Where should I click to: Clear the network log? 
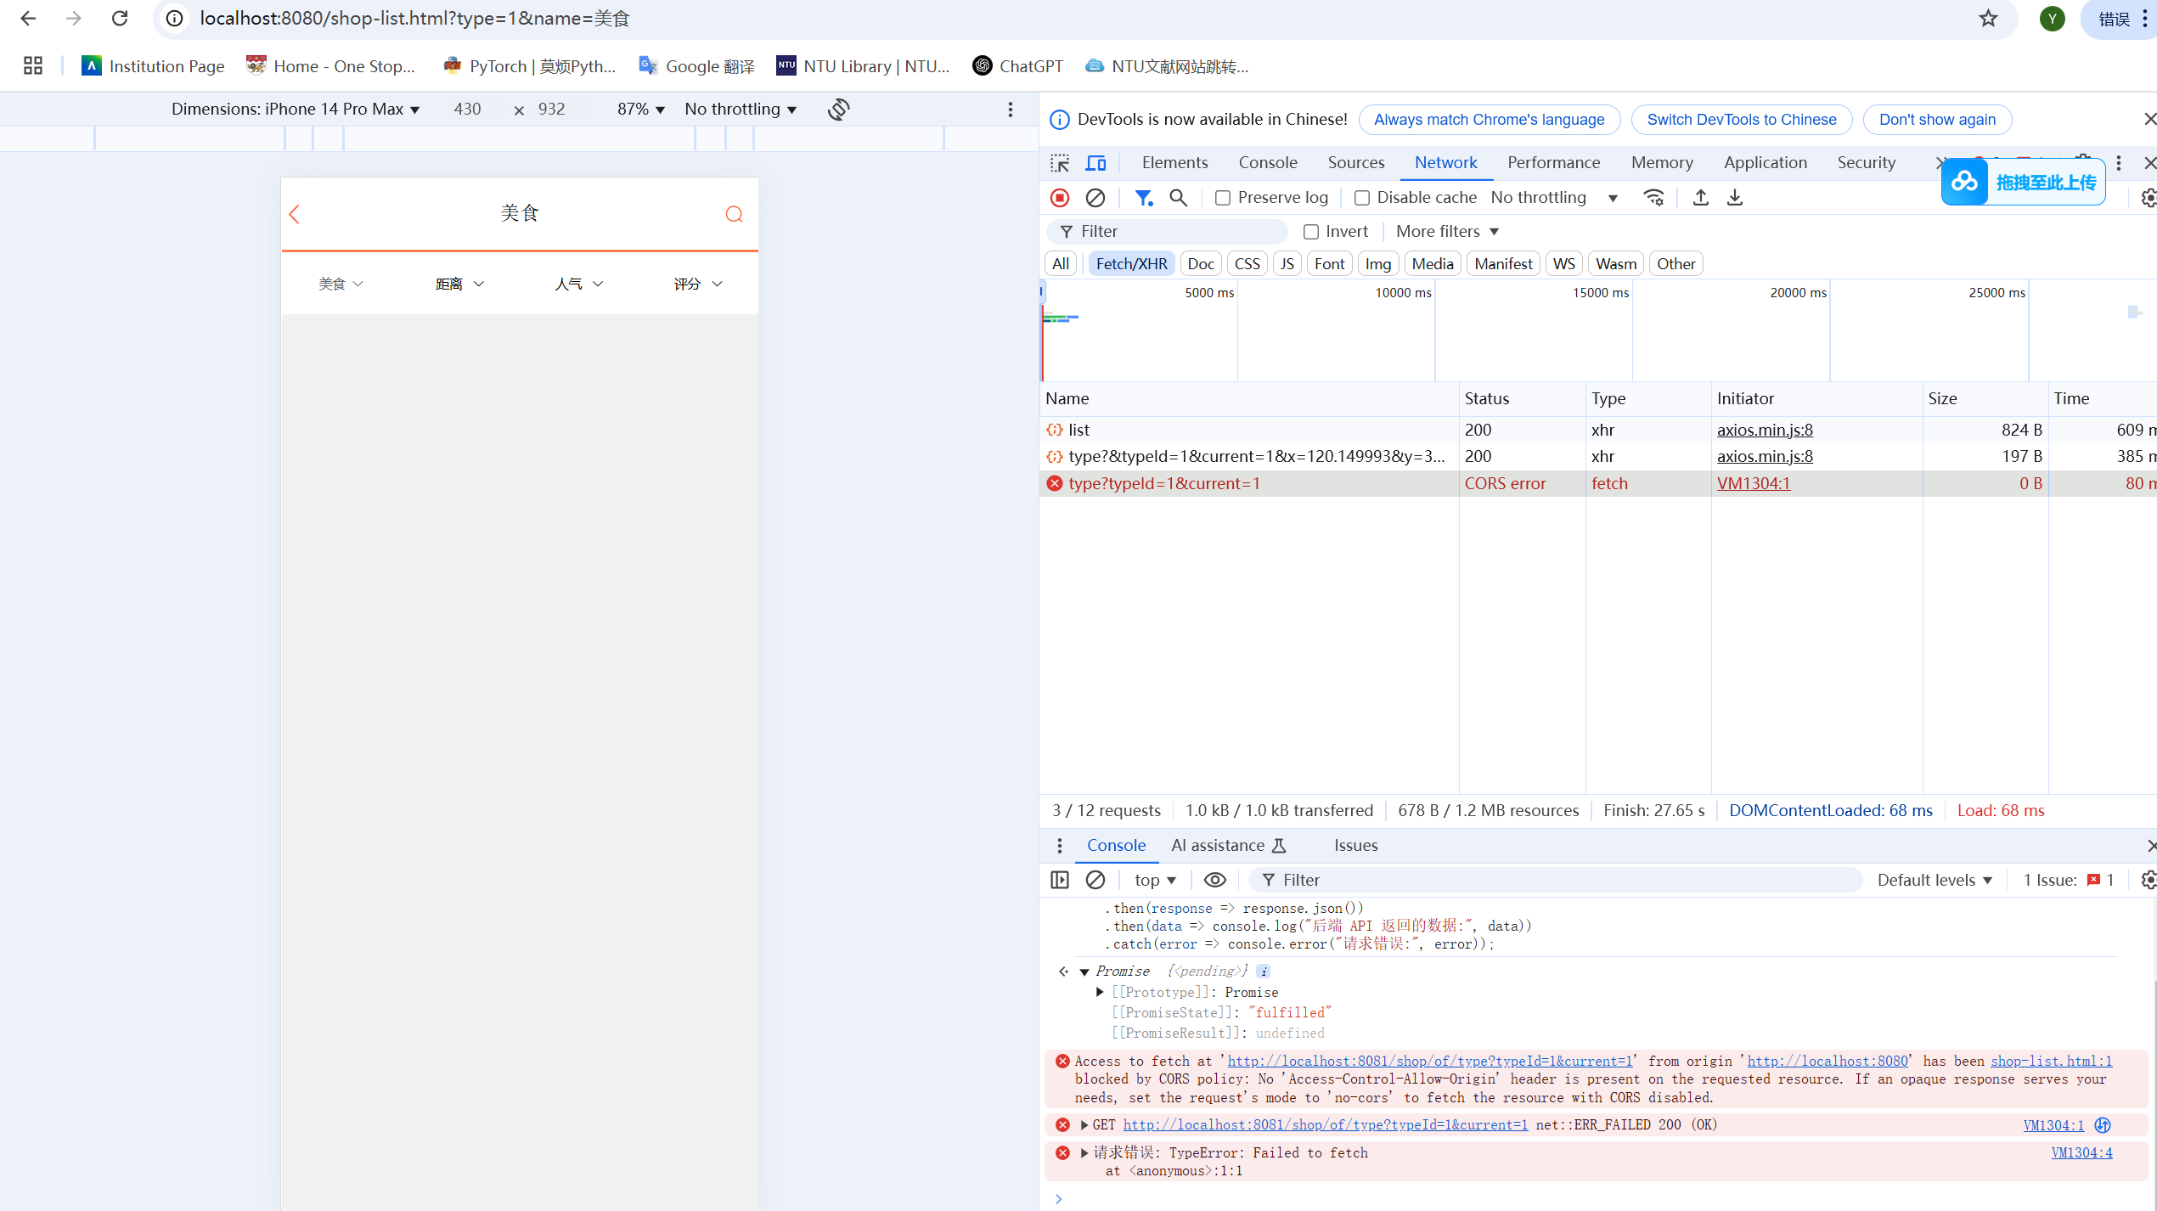(x=1095, y=198)
